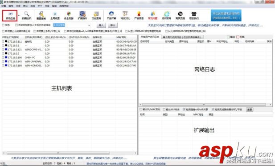Toggle the red Control checkbox above the network log
275x166 pixels.
click(x=238, y=37)
